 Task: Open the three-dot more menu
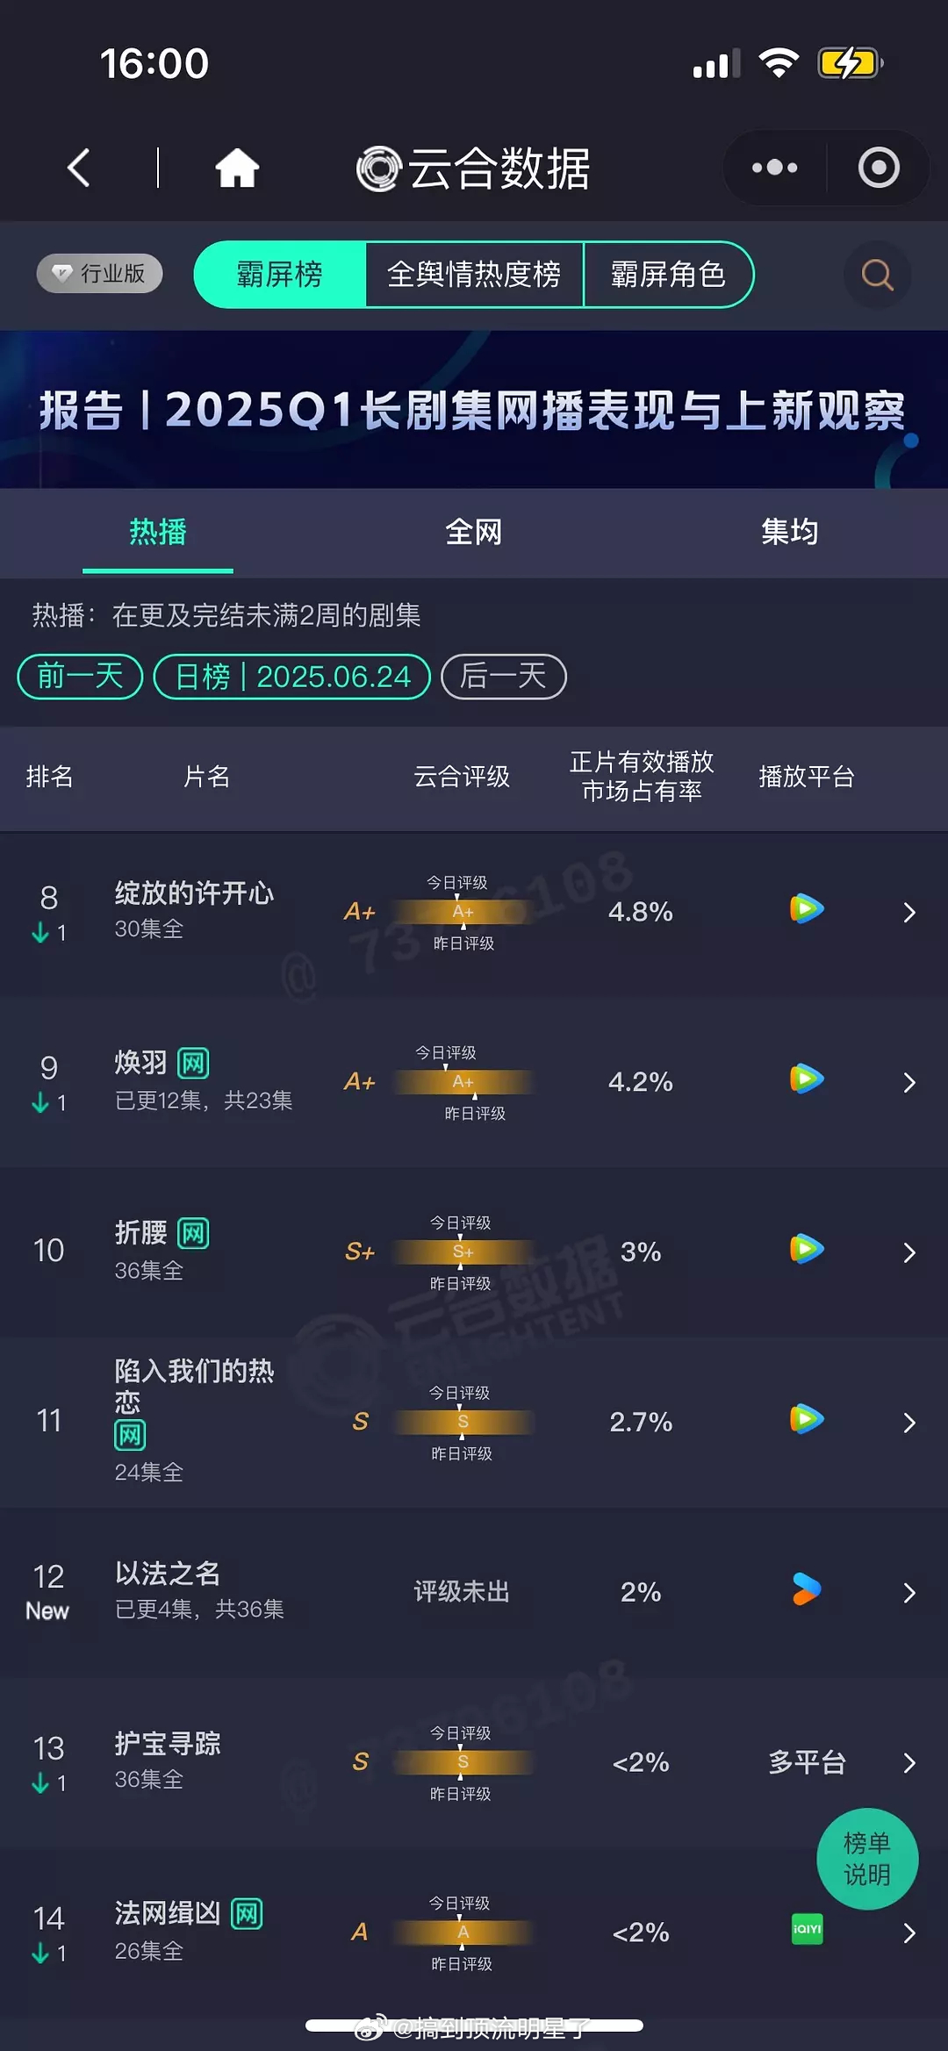point(774,168)
